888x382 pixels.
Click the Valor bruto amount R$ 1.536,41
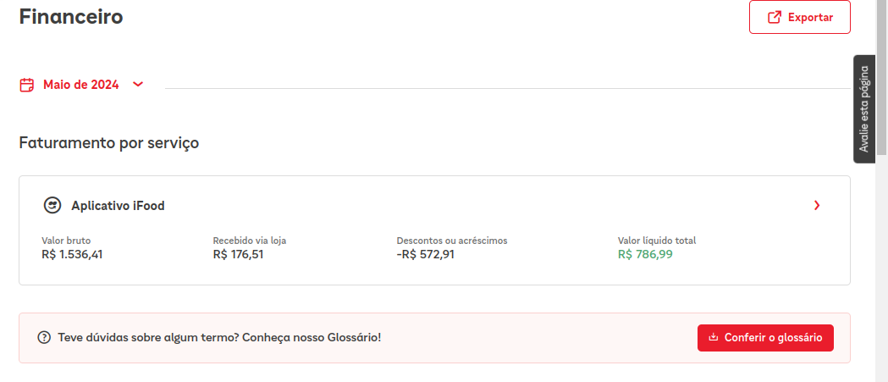point(72,254)
